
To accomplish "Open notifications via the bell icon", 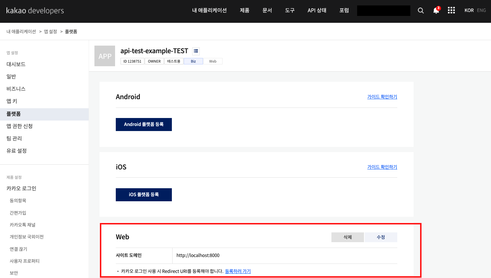I will (x=435, y=10).
